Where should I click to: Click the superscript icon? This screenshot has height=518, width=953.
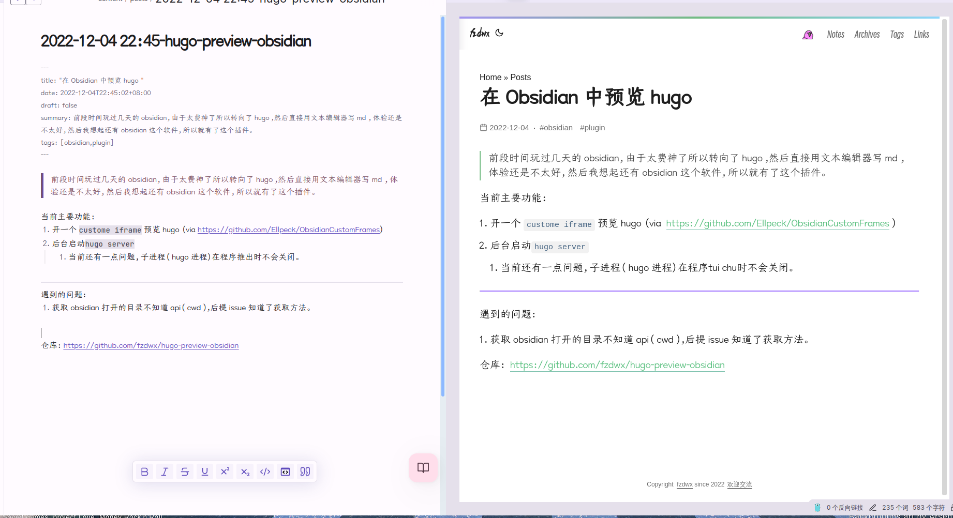pyautogui.click(x=225, y=471)
